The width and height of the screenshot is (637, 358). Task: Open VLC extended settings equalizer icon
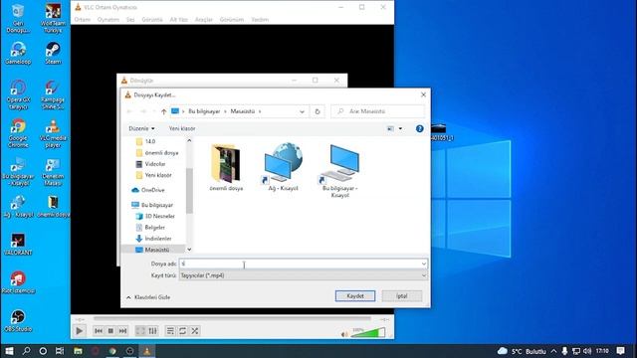click(x=152, y=331)
